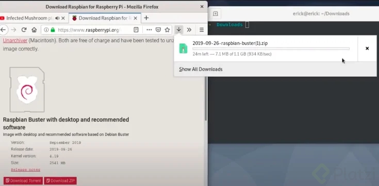Image resolution: width=379 pixels, height=186 pixels.
Task: Click the raspbian download progress bar
Action: [271, 49]
